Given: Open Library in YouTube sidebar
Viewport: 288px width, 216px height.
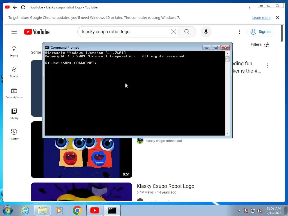Looking at the screenshot, I should point(14,114).
